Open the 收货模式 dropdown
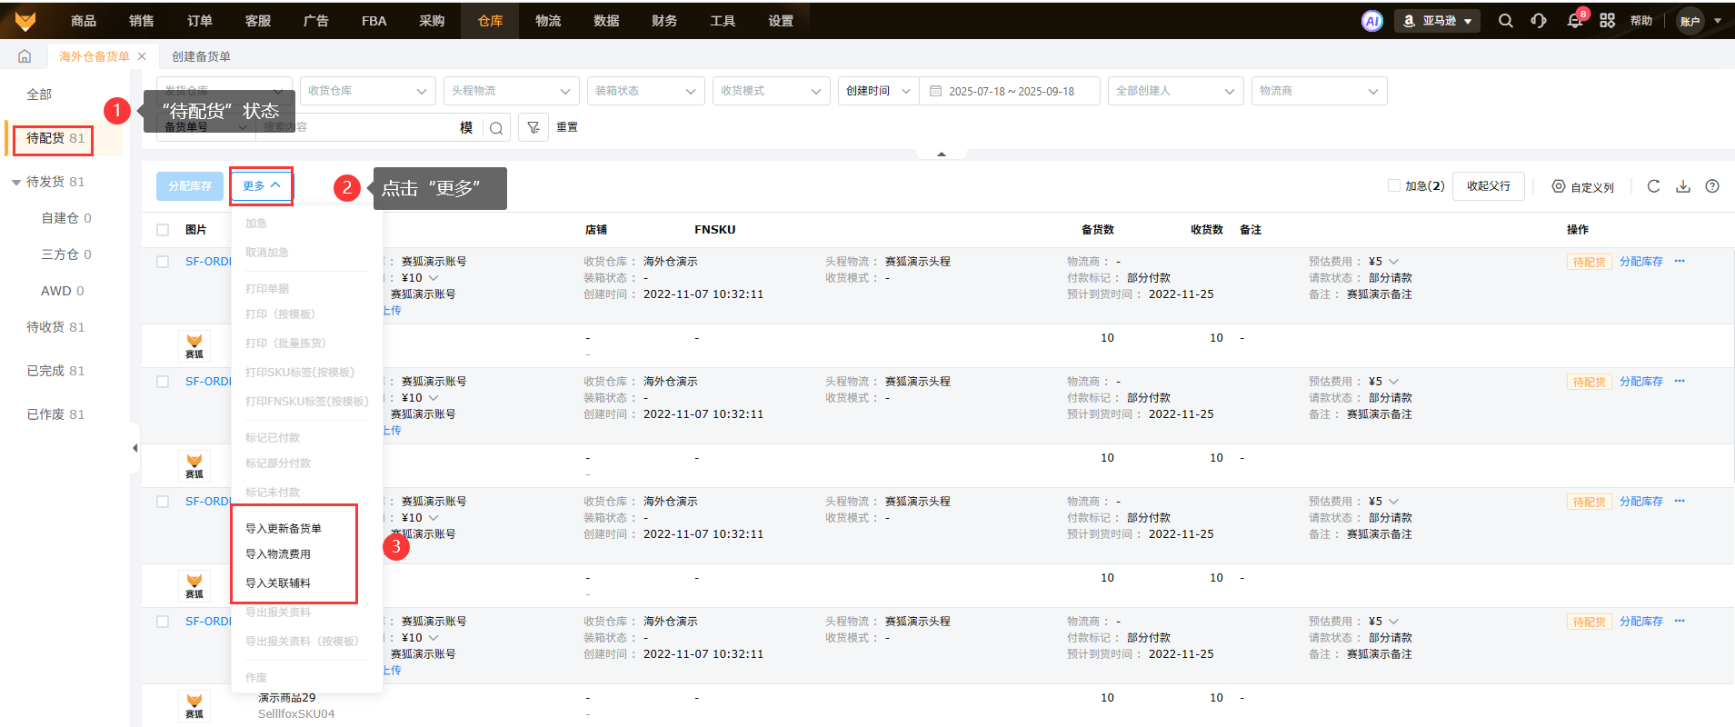This screenshot has height=727, width=1735. pos(771,91)
